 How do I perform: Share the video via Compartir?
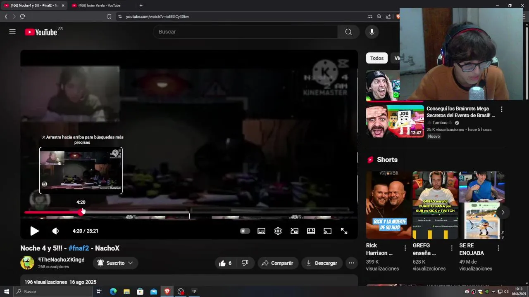click(278, 263)
